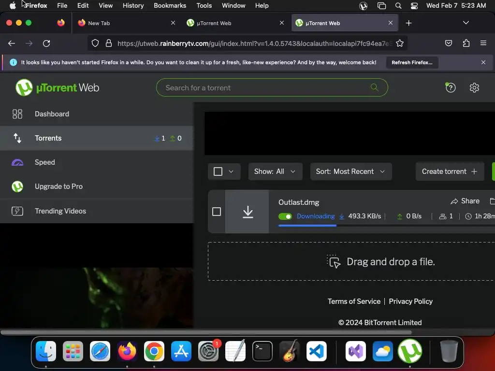Open Terms of Service link
495x371 pixels.
pos(354,301)
